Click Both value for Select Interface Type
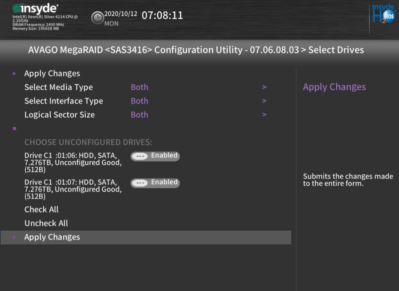Viewport: 399px width, 291px height. click(x=140, y=101)
